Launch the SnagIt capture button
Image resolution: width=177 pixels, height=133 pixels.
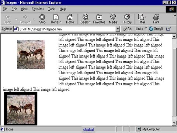point(156,29)
